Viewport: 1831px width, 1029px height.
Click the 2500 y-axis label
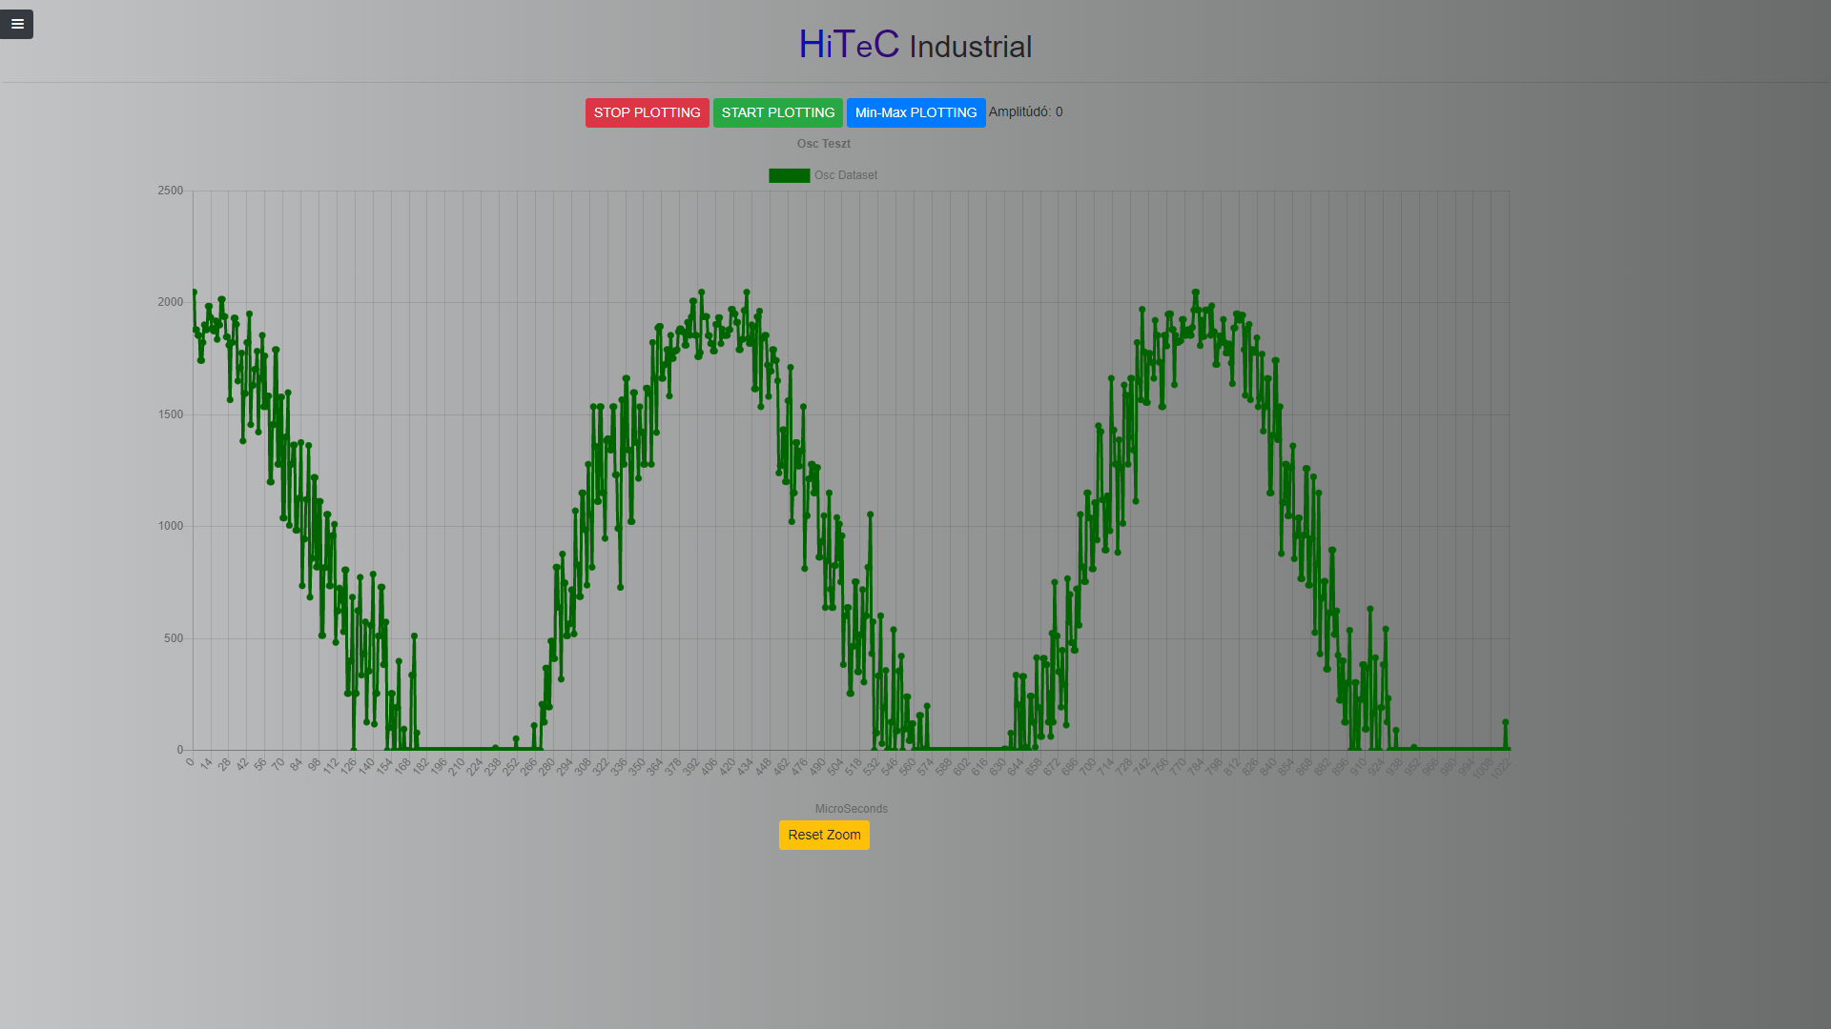tap(170, 191)
